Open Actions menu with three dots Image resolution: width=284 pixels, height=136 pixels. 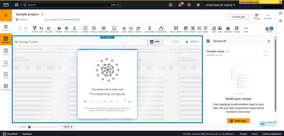(267, 17)
